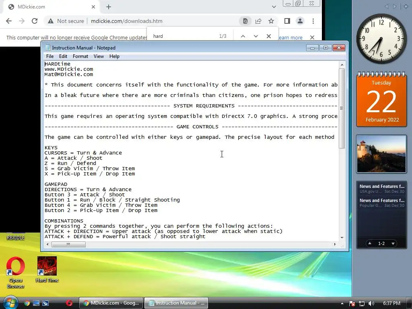Open the volume speaker tray icon
Image resolution: width=412 pixels, height=309 pixels.
pos(371,303)
